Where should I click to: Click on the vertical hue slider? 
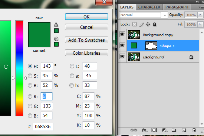tap(19, 68)
